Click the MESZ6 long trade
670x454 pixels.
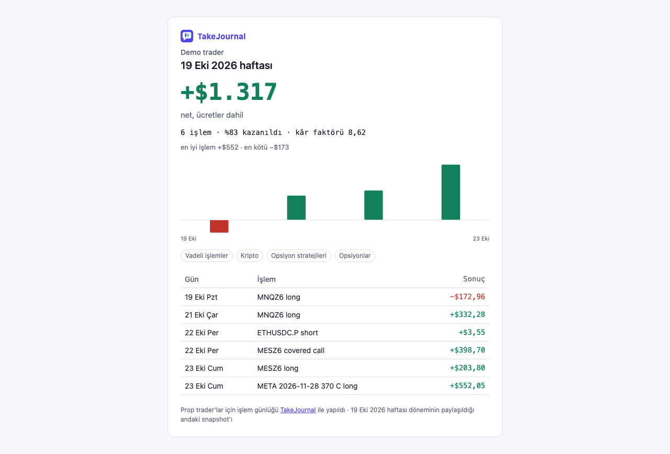coord(278,368)
